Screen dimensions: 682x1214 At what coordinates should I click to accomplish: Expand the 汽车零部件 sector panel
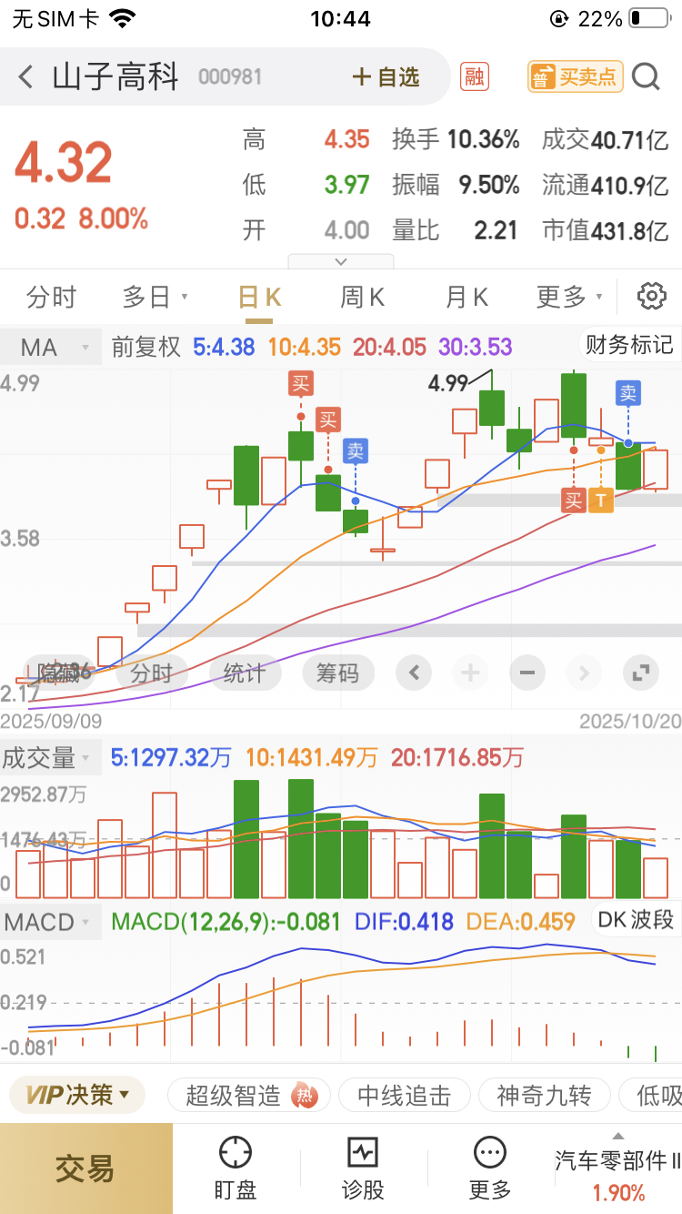[618, 1168]
